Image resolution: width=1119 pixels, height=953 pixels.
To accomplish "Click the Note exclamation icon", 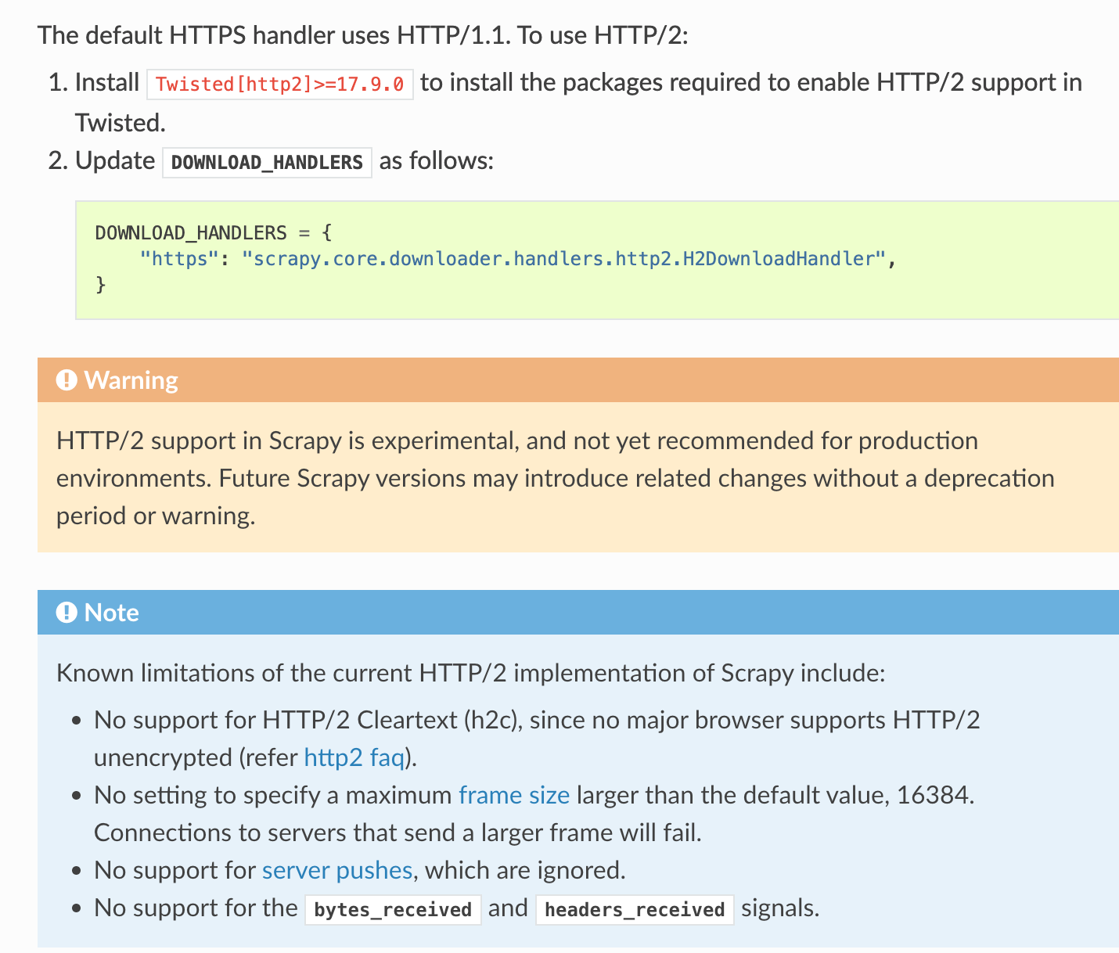I will pyautogui.click(x=67, y=613).
